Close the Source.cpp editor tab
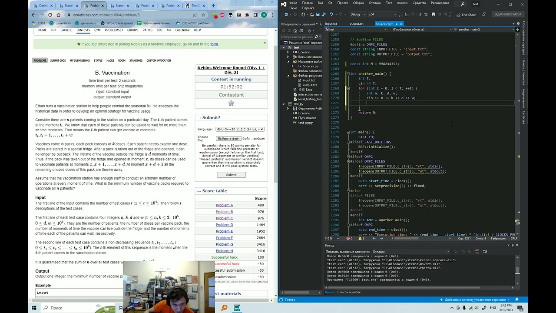The height and width of the screenshot is (313, 556). 401,24
